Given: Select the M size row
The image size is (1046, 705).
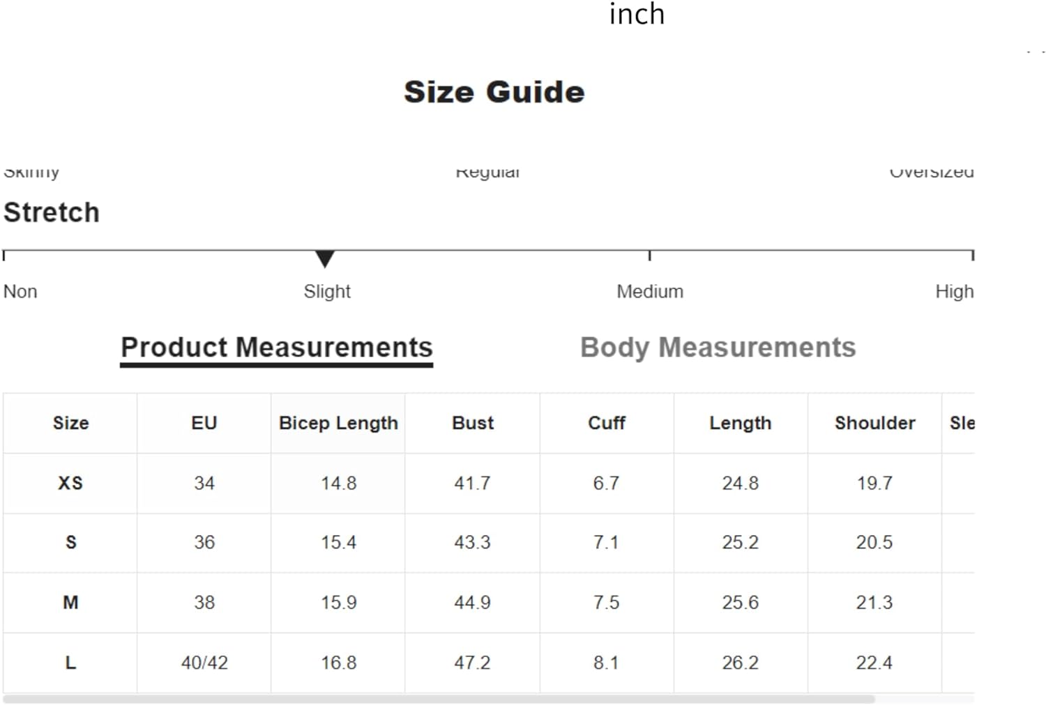Looking at the screenshot, I should coord(488,603).
